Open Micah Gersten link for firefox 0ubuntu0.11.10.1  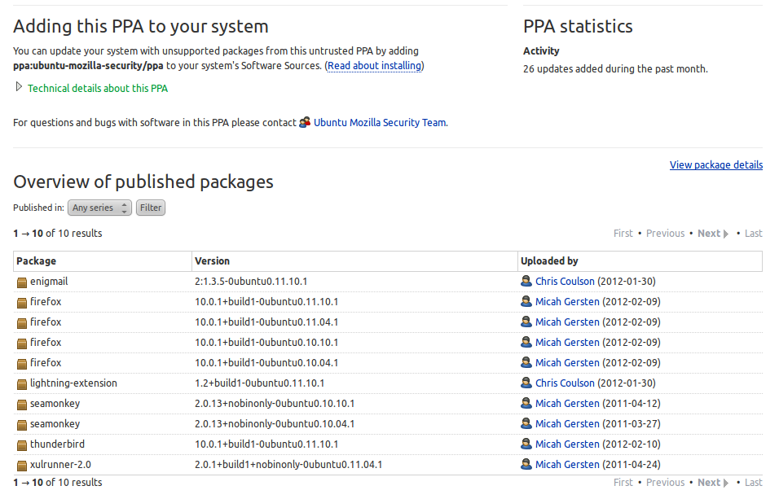567,302
